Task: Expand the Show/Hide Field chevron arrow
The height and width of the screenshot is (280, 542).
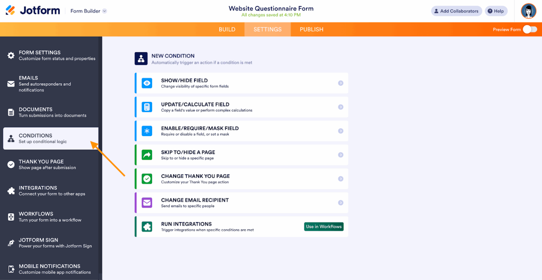Action: 341,83
